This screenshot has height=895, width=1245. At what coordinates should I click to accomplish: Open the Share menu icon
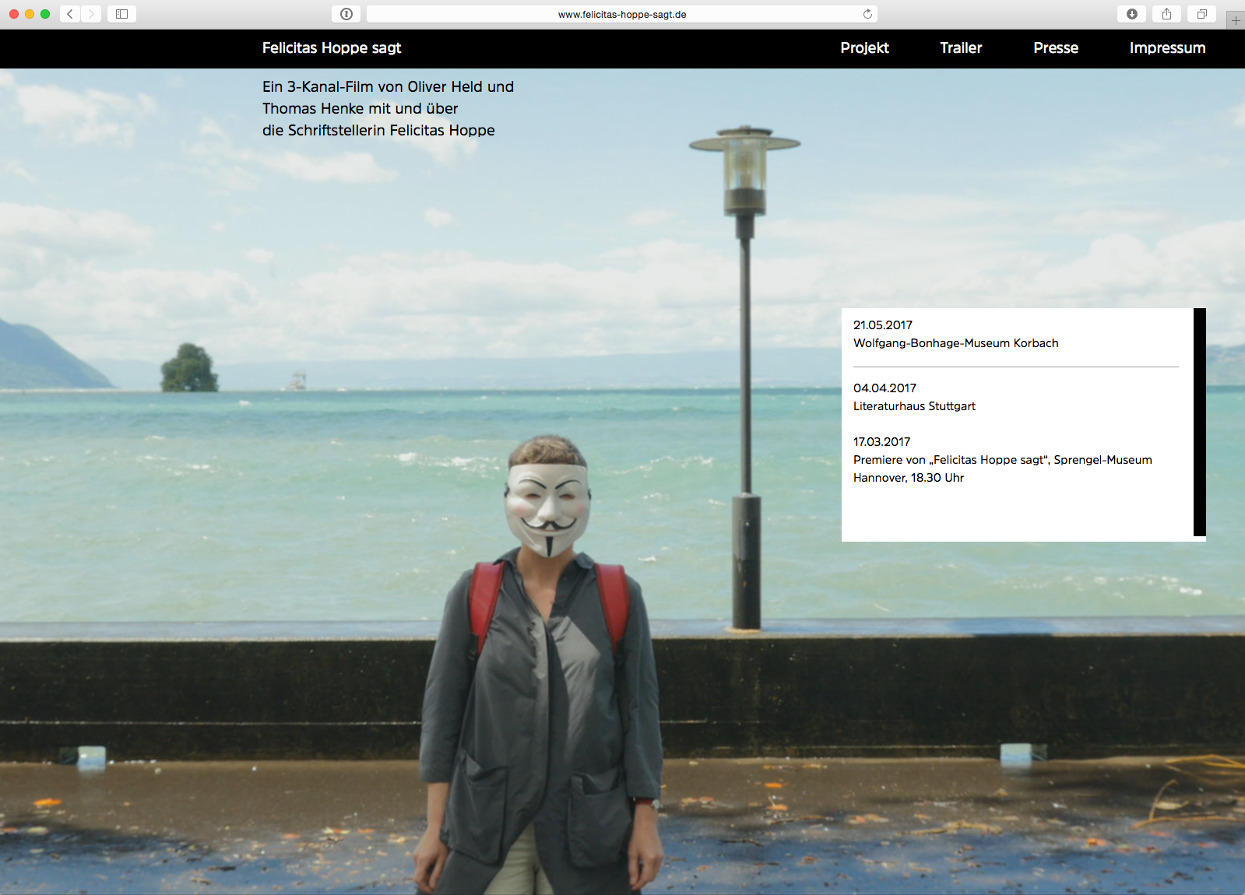pos(1166,14)
